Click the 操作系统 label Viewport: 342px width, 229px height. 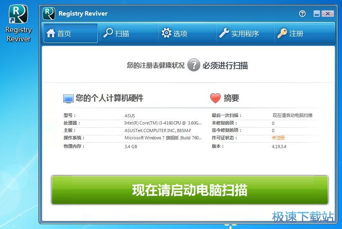point(74,138)
